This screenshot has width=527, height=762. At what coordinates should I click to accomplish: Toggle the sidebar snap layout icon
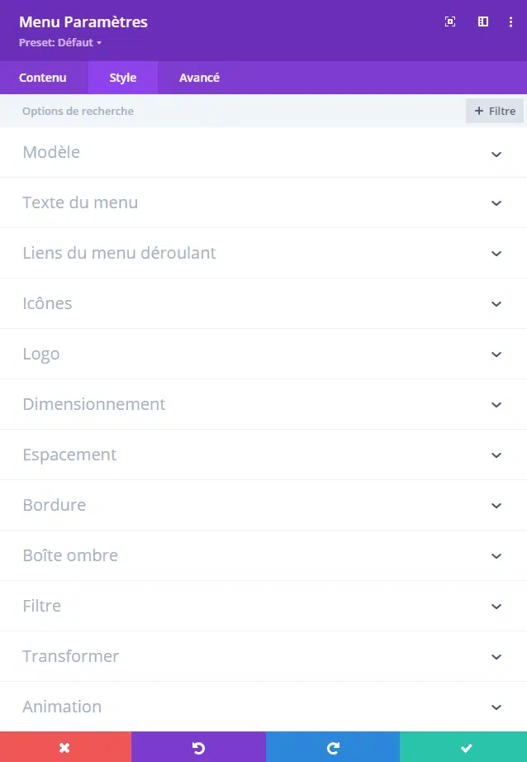pyautogui.click(x=482, y=21)
